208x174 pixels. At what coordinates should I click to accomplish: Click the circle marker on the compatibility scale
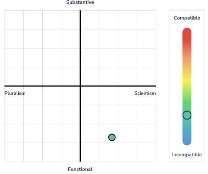click(187, 115)
